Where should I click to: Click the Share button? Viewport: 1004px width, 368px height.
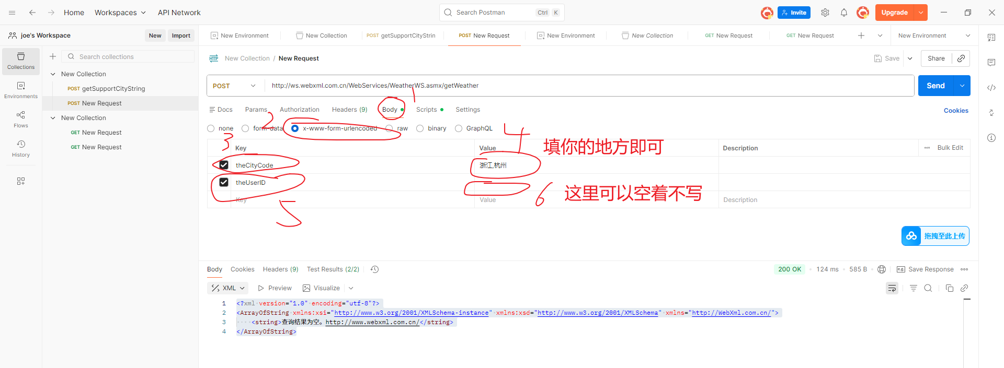(936, 58)
